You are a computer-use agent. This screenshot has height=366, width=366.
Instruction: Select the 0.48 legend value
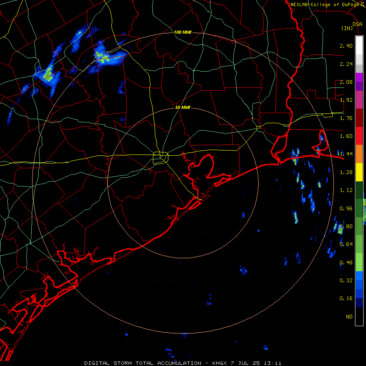pyautogui.click(x=346, y=263)
